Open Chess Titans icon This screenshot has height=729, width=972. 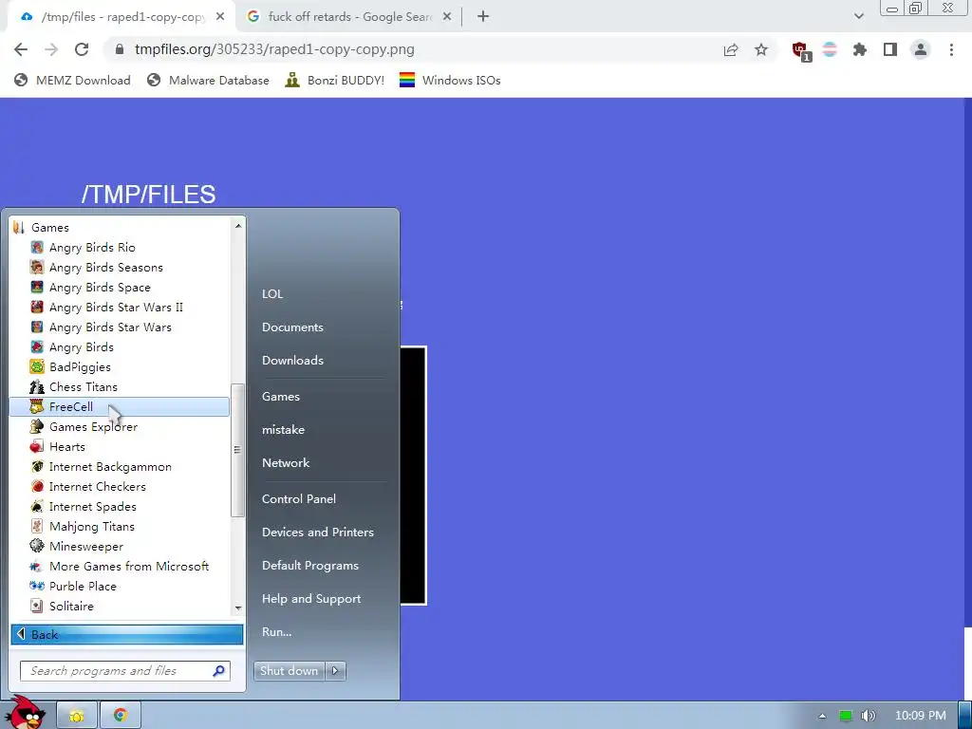pos(37,387)
